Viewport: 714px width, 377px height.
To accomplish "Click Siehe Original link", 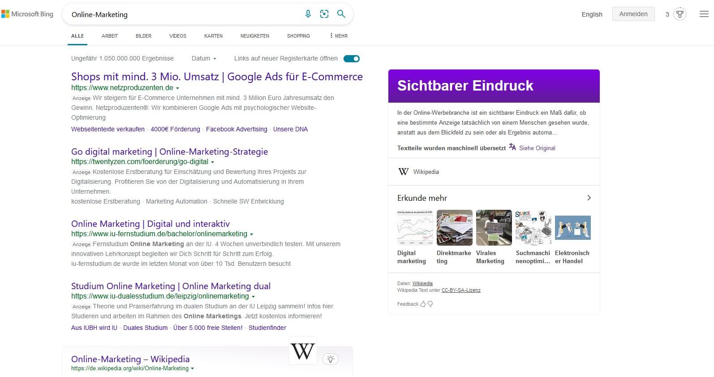I will 537,148.
